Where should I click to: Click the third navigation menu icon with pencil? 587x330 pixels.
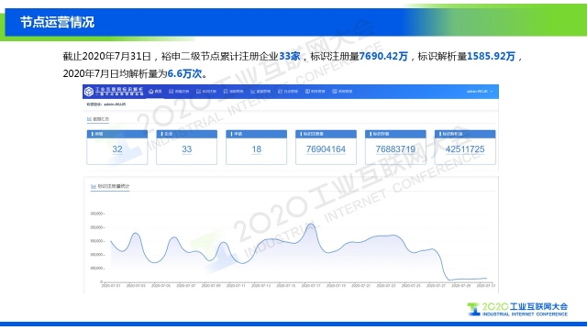(x=198, y=92)
